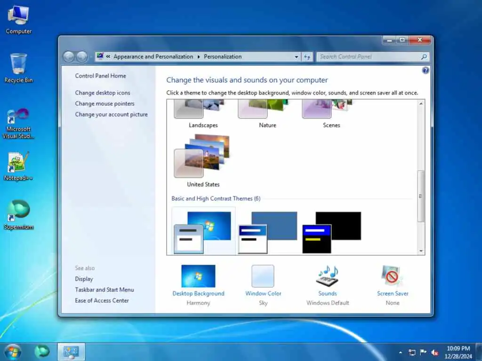Select the Supermium desktop shortcut
The height and width of the screenshot is (361, 482).
(x=18, y=214)
